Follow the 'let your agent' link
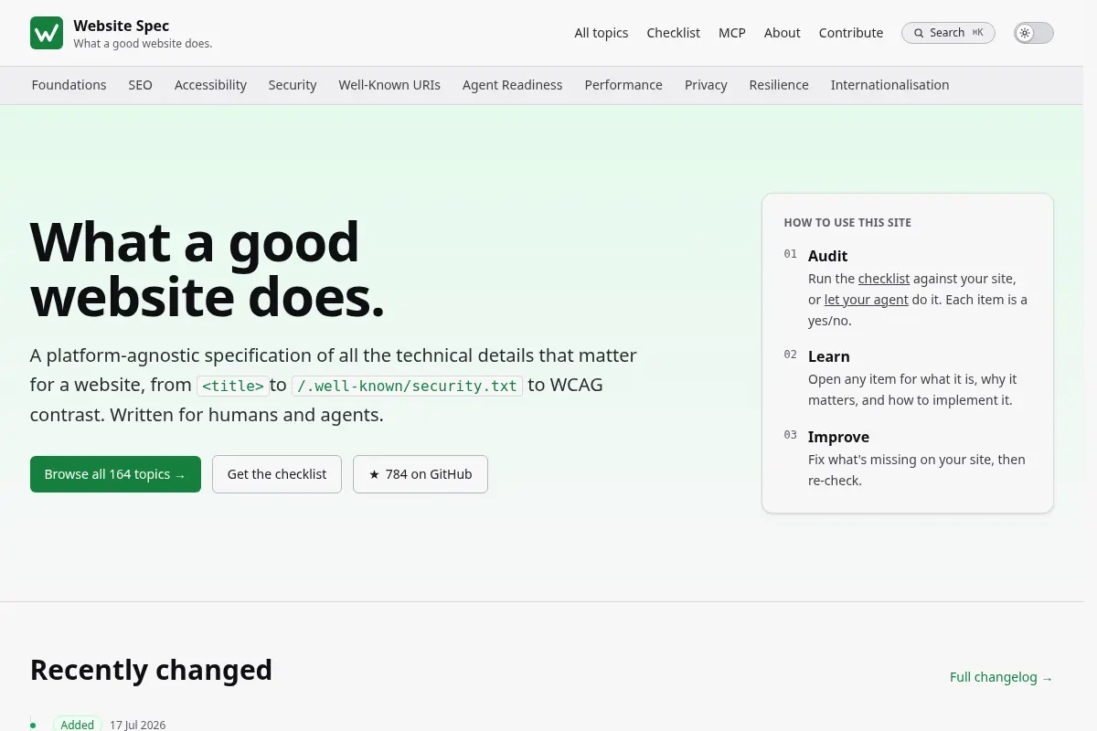The height and width of the screenshot is (731, 1097). point(867,300)
